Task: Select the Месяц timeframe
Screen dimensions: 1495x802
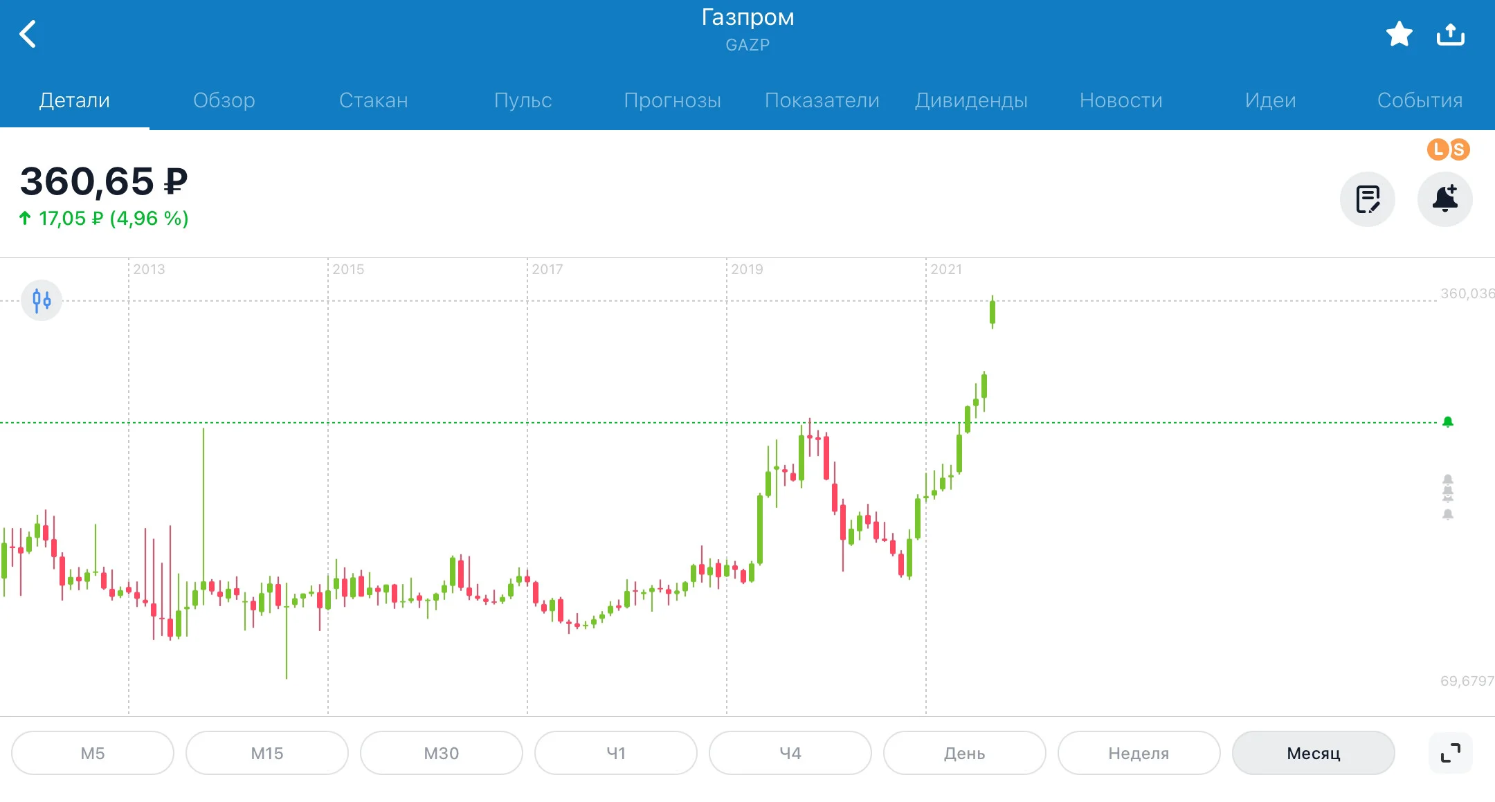Action: [x=1314, y=753]
